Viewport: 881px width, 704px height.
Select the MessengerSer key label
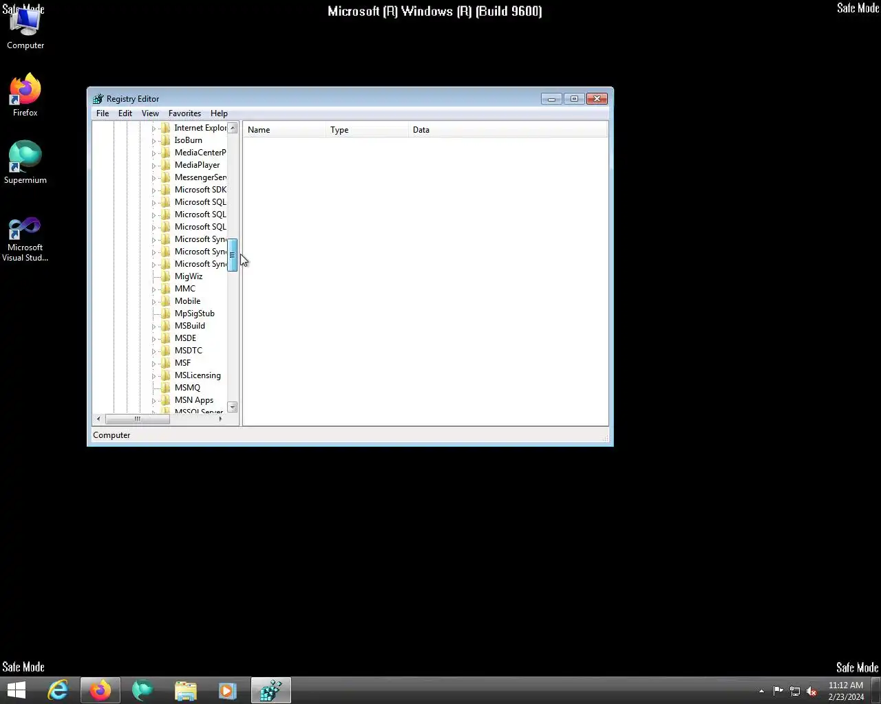[200, 177]
